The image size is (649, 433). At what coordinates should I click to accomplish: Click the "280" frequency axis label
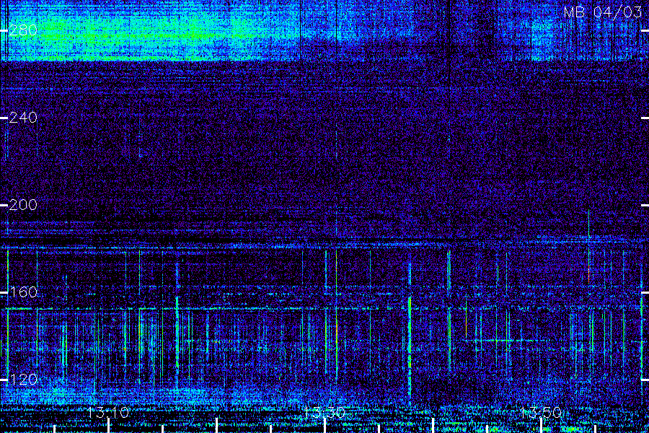23,30
